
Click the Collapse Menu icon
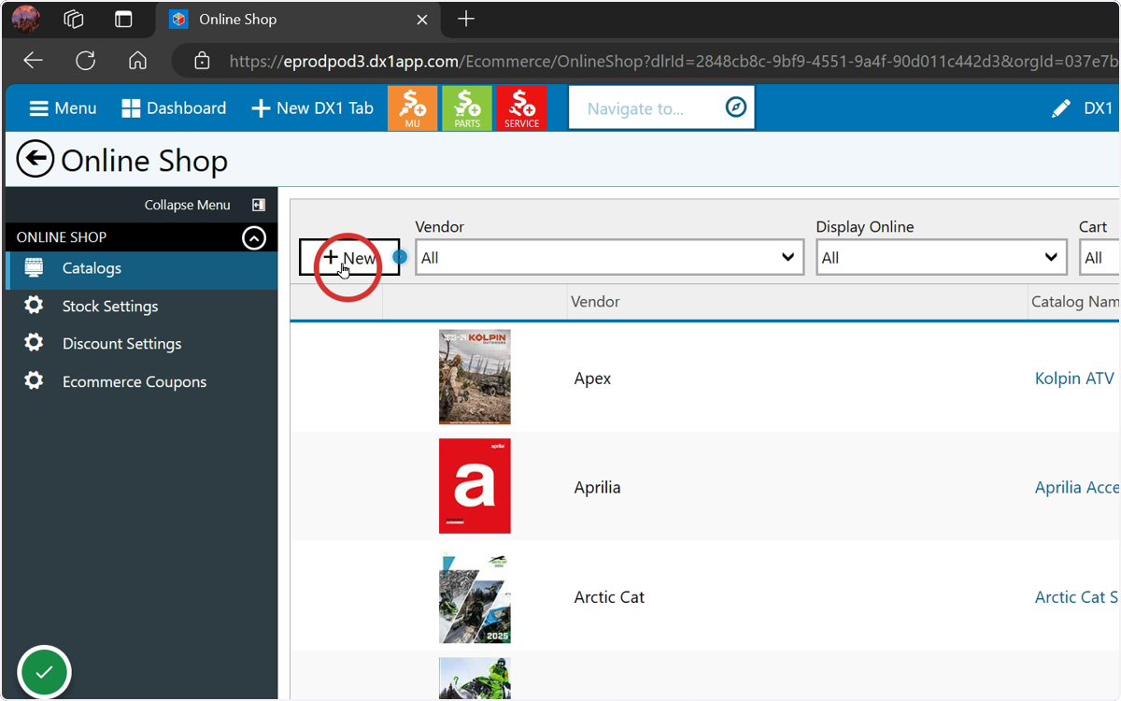[x=259, y=205]
